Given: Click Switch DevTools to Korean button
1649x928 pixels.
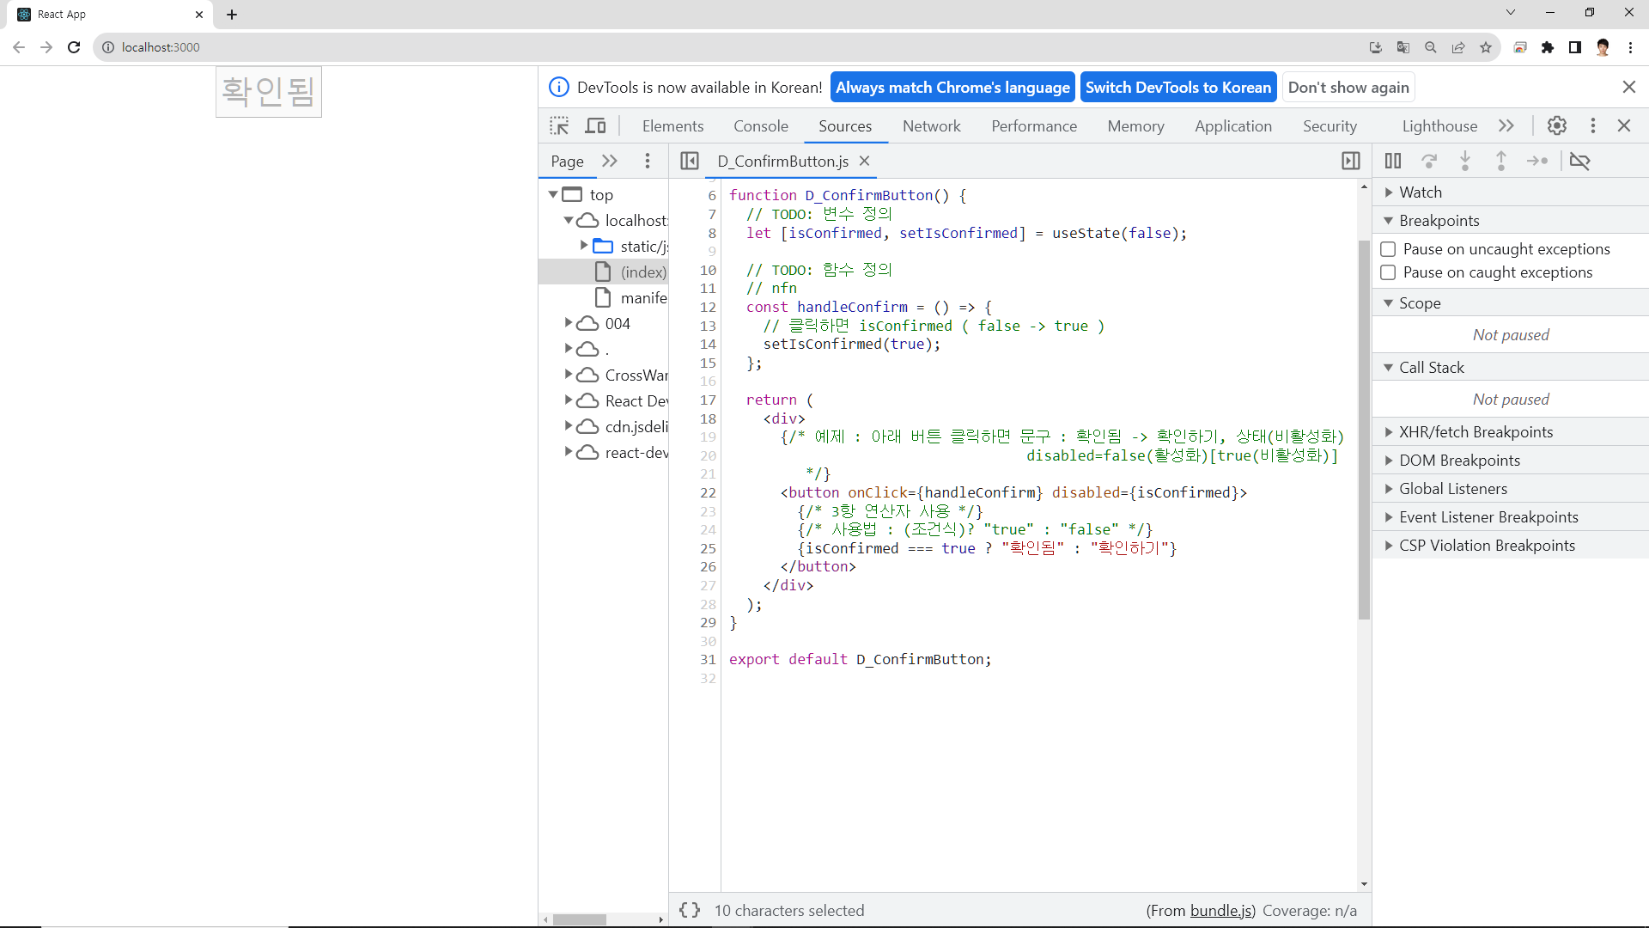Looking at the screenshot, I should click(x=1177, y=88).
